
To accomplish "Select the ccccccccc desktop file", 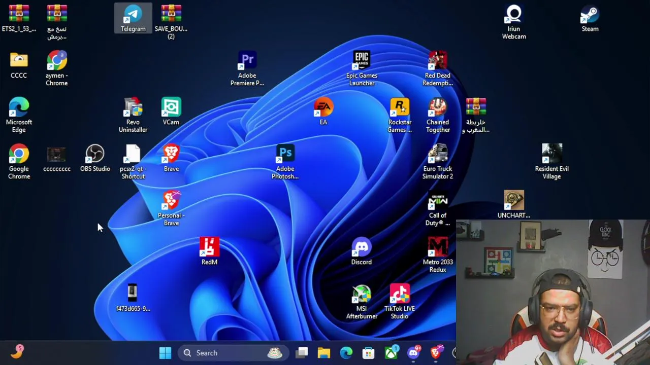I will point(57,158).
